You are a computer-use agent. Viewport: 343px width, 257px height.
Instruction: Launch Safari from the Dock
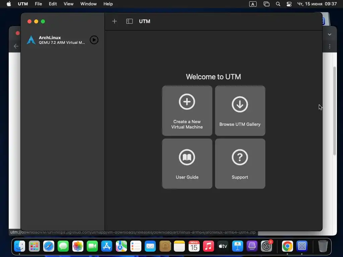coord(49,246)
